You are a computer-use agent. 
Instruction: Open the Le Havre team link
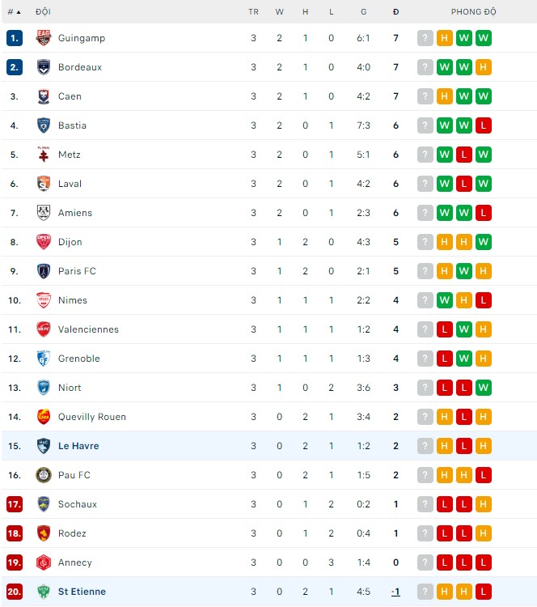pos(78,446)
